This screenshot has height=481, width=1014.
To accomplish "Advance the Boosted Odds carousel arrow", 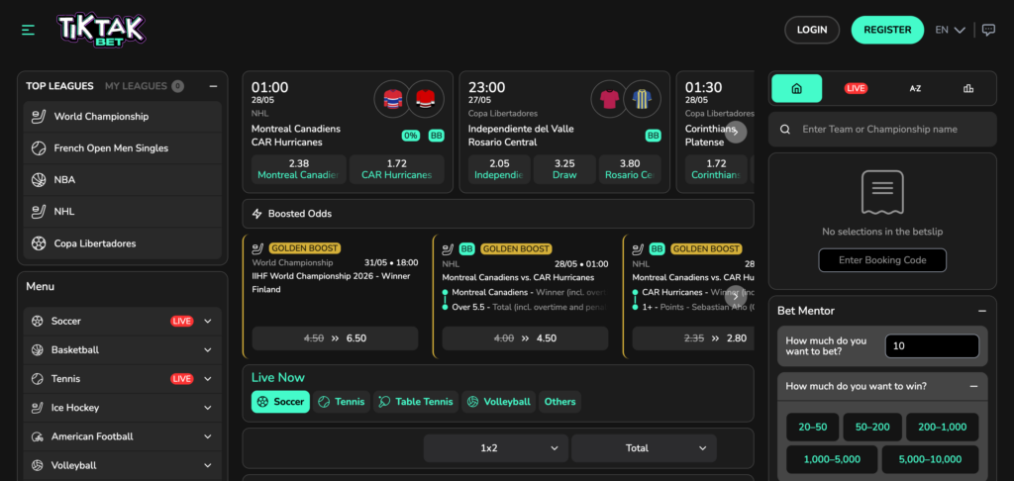I will tap(736, 297).
